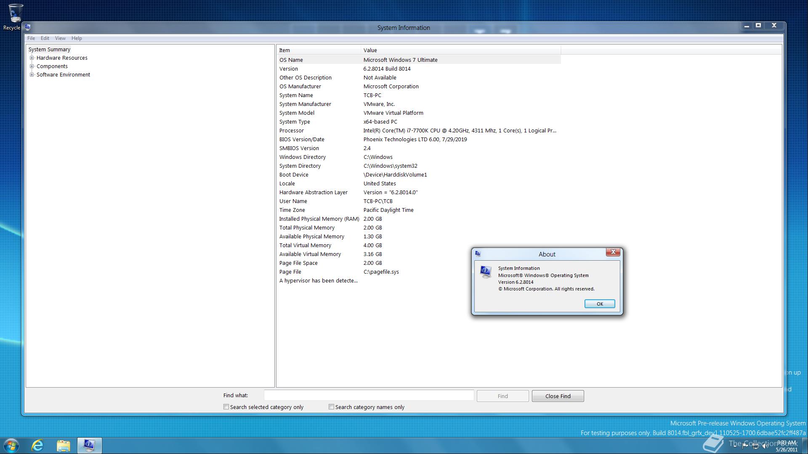The width and height of the screenshot is (808, 454).
Task: Select Installed Physical Memory (RAM) row
Action: click(419, 219)
